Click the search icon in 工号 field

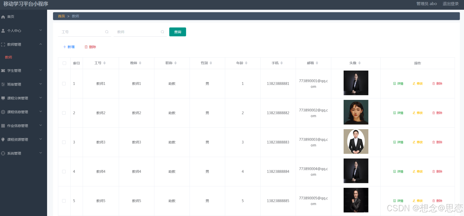click(x=107, y=32)
